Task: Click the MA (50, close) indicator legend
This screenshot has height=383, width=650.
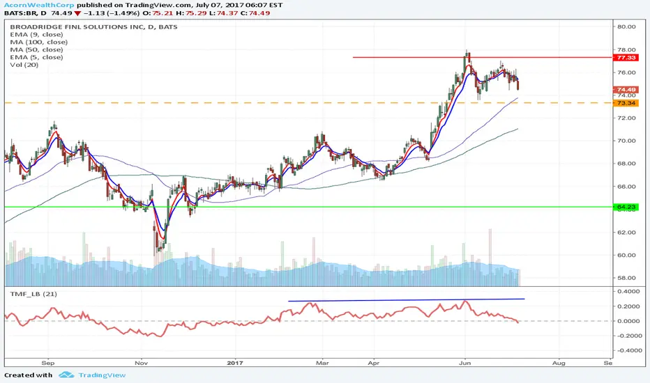Action: 36,49
